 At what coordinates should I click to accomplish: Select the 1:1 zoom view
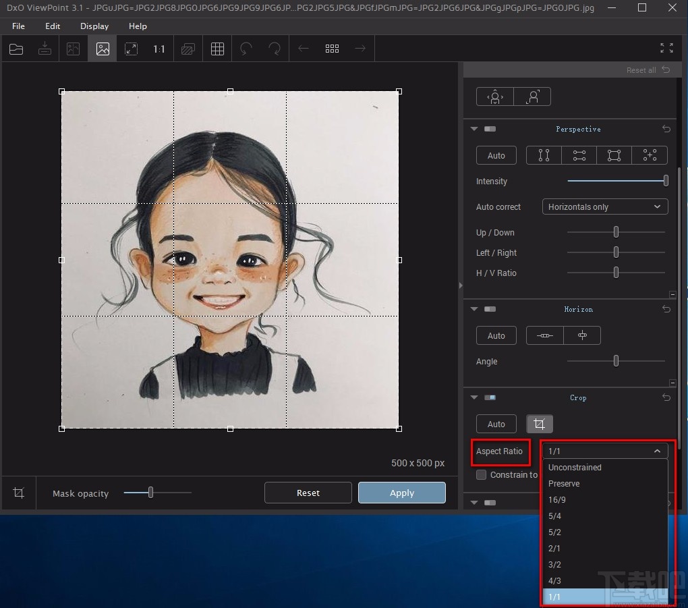[159, 48]
